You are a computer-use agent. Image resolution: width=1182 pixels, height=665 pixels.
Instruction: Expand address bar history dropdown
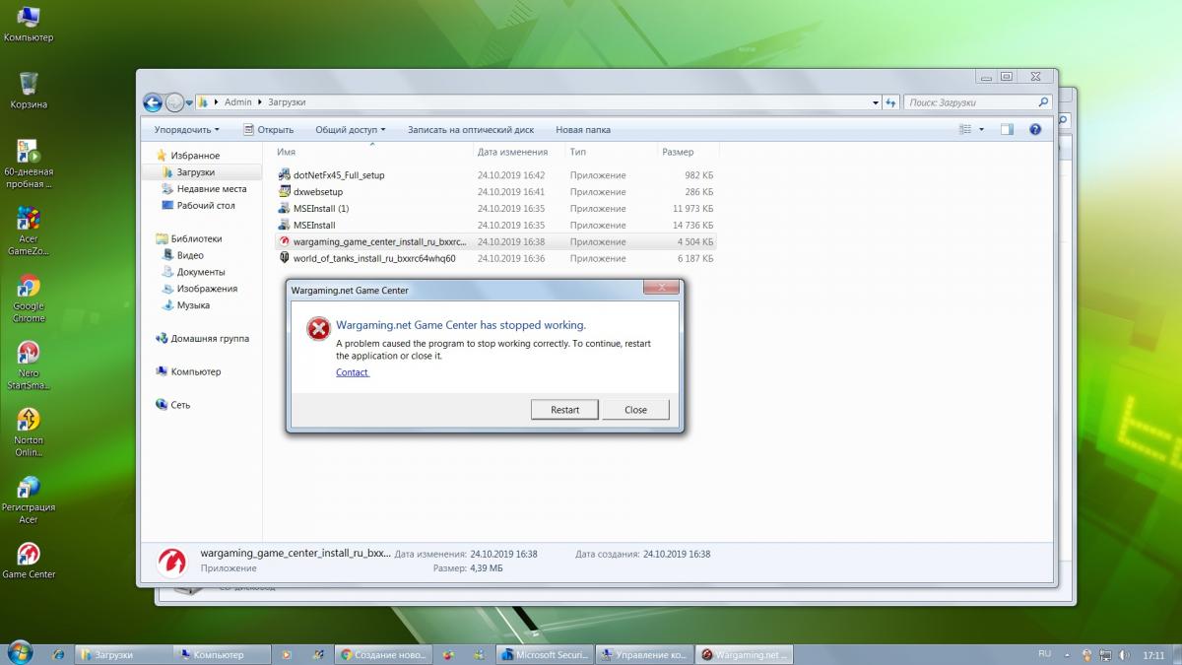click(876, 101)
